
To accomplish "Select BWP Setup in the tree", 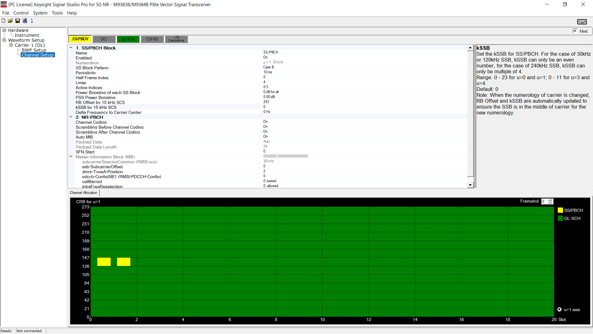I will click(x=34, y=50).
